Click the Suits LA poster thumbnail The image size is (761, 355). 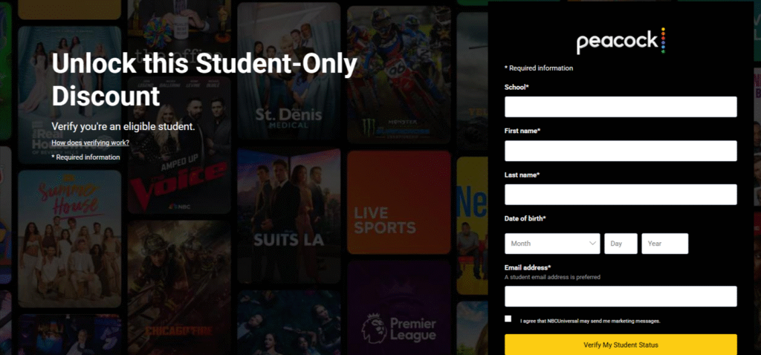tap(289, 215)
